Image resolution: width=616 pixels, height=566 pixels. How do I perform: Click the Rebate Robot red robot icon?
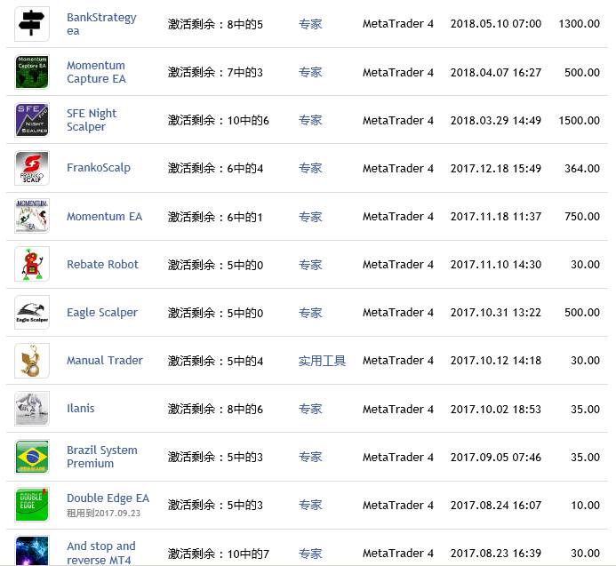tap(32, 264)
